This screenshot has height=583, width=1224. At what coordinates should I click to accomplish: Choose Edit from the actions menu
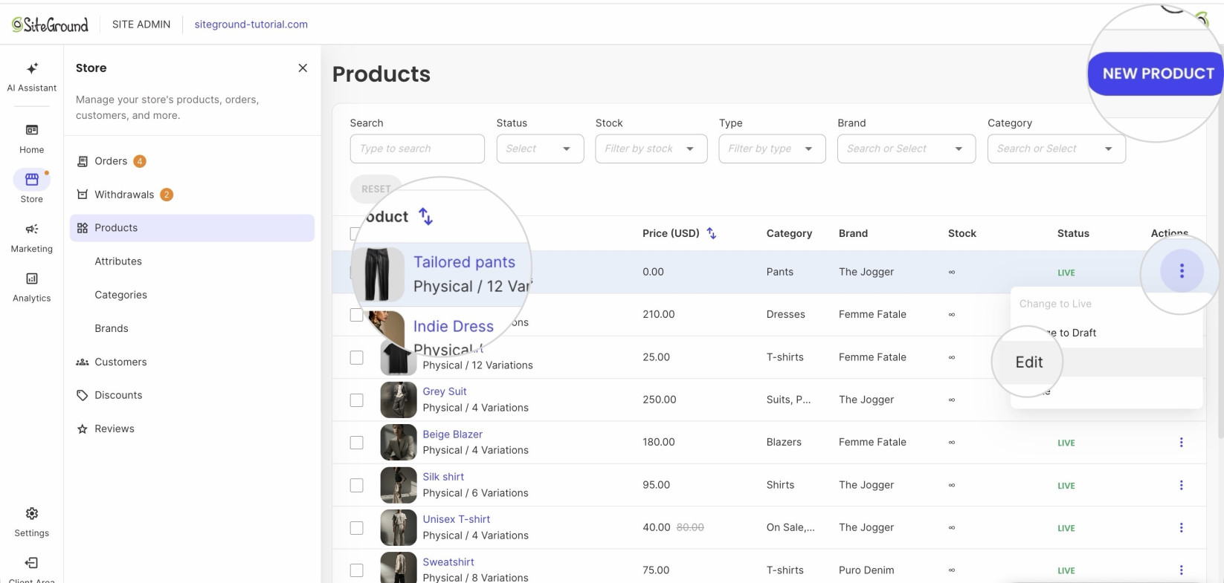[1029, 362]
